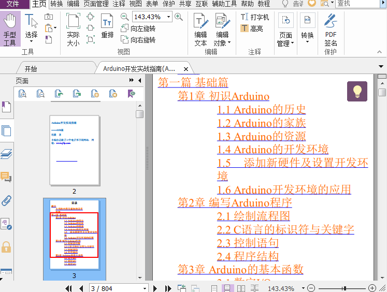The width and height of the screenshot is (387, 292).
Task: Select the 手型工具 hand tool
Action: 10,29
